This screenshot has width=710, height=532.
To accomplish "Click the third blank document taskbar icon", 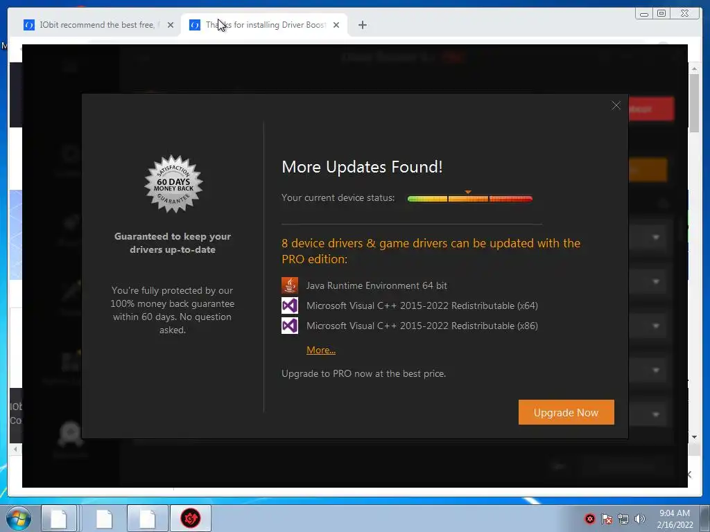I will tap(147, 518).
